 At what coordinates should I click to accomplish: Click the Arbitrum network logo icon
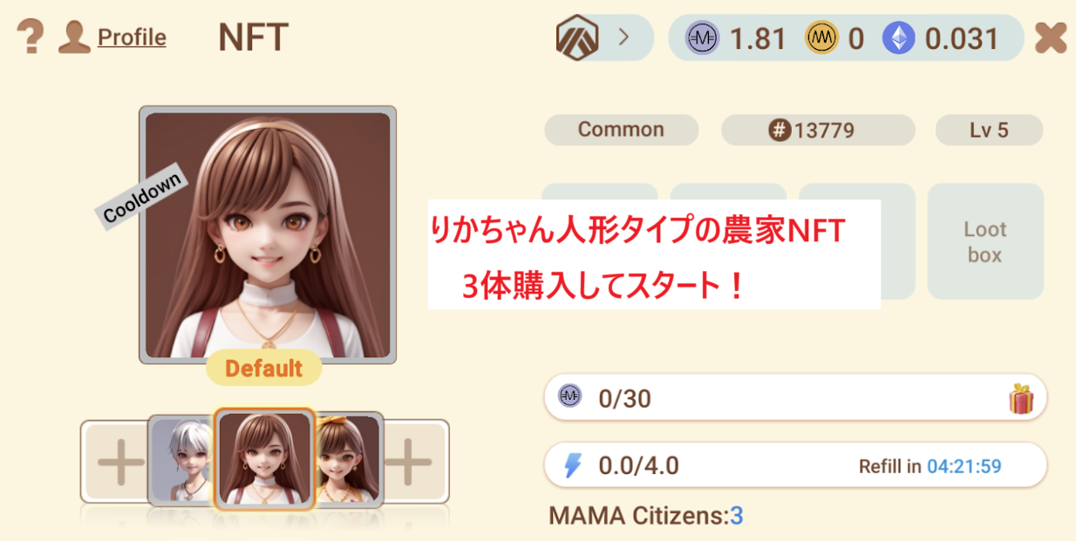(x=577, y=38)
